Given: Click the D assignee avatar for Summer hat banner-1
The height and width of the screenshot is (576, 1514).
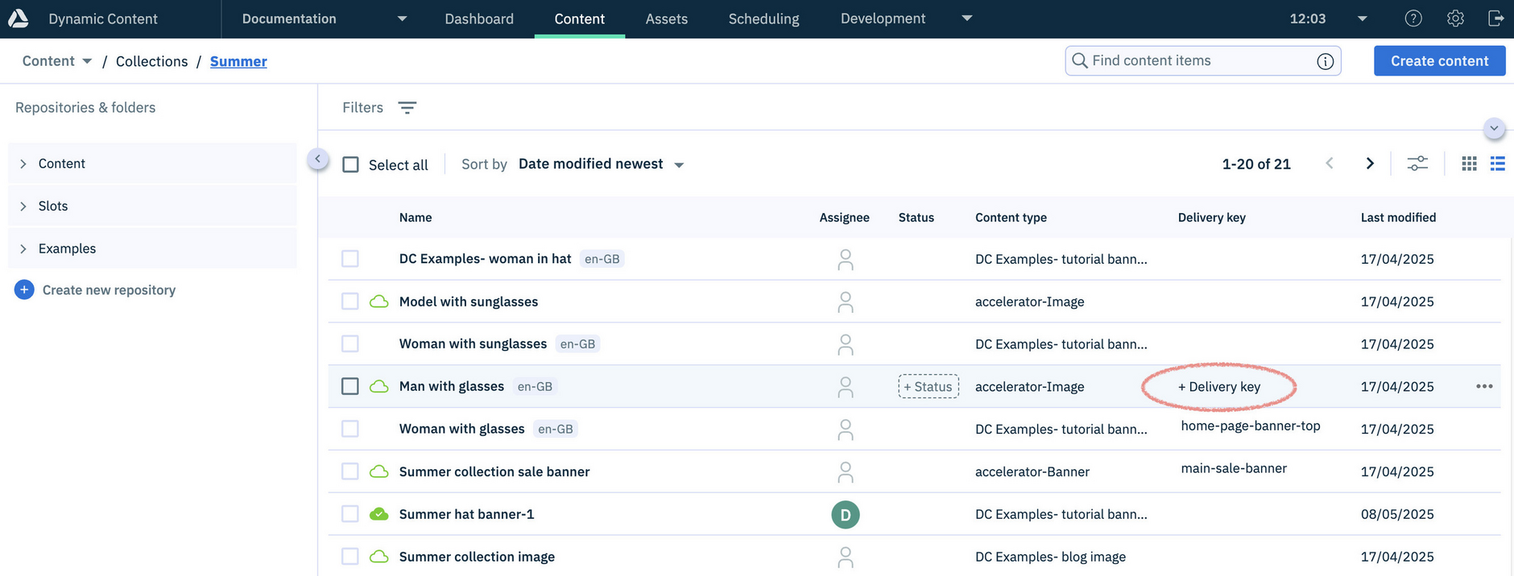Looking at the screenshot, I should [x=845, y=515].
